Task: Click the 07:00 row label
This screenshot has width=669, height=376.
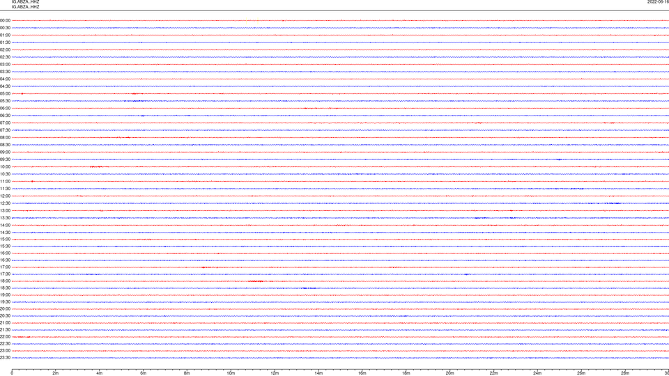Action: (x=5, y=123)
